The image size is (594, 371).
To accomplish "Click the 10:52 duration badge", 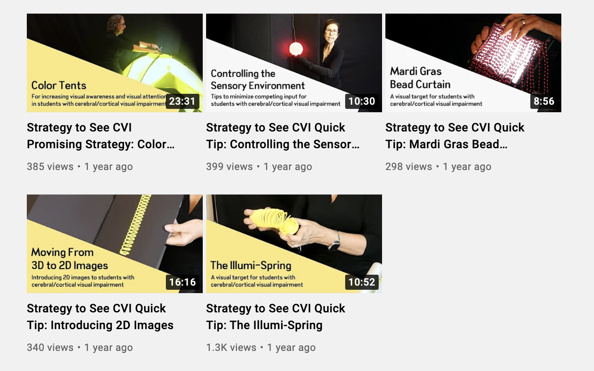I will (x=362, y=282).
